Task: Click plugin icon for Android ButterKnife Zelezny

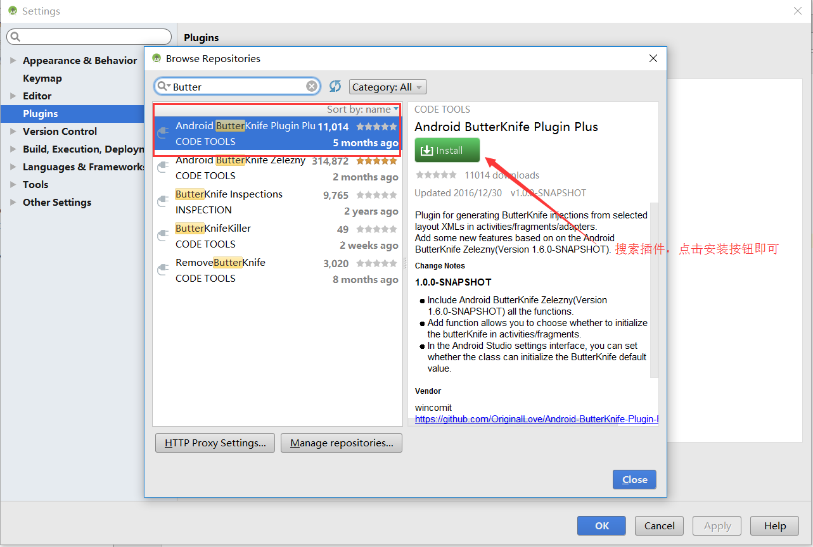Action: click(x=163, y=168)
